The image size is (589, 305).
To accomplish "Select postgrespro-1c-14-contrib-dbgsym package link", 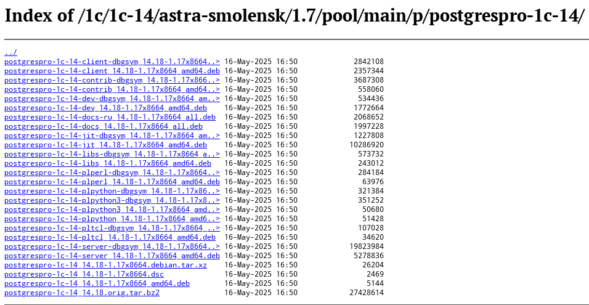I will tap(112, 80).
